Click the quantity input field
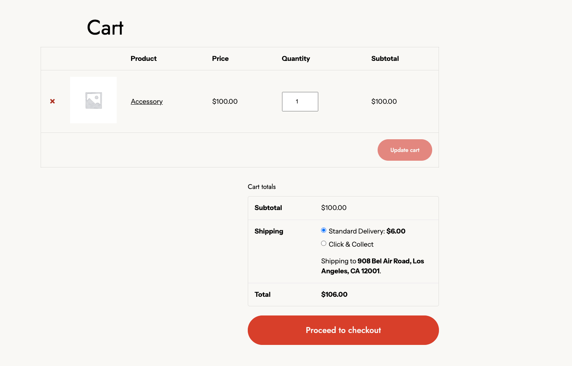Viewport: 572px width, 366px height. [300, 101]
